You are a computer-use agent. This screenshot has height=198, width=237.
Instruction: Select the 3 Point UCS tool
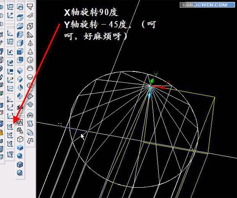[x=10, y=116]
